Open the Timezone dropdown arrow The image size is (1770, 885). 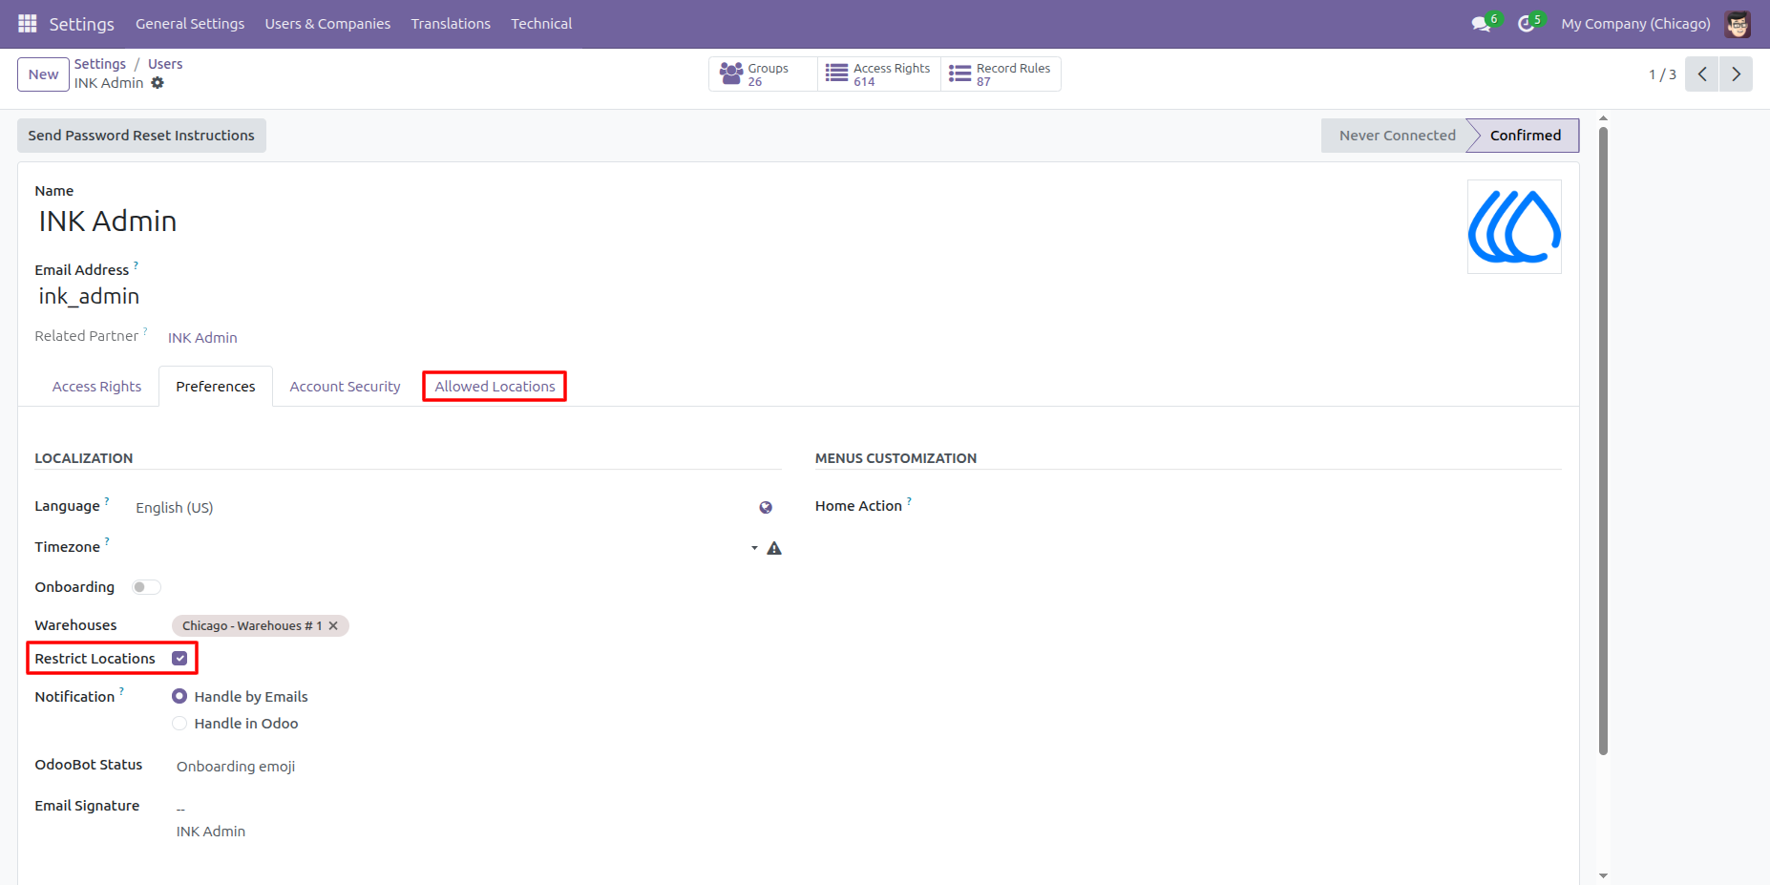tap(754, 548)
